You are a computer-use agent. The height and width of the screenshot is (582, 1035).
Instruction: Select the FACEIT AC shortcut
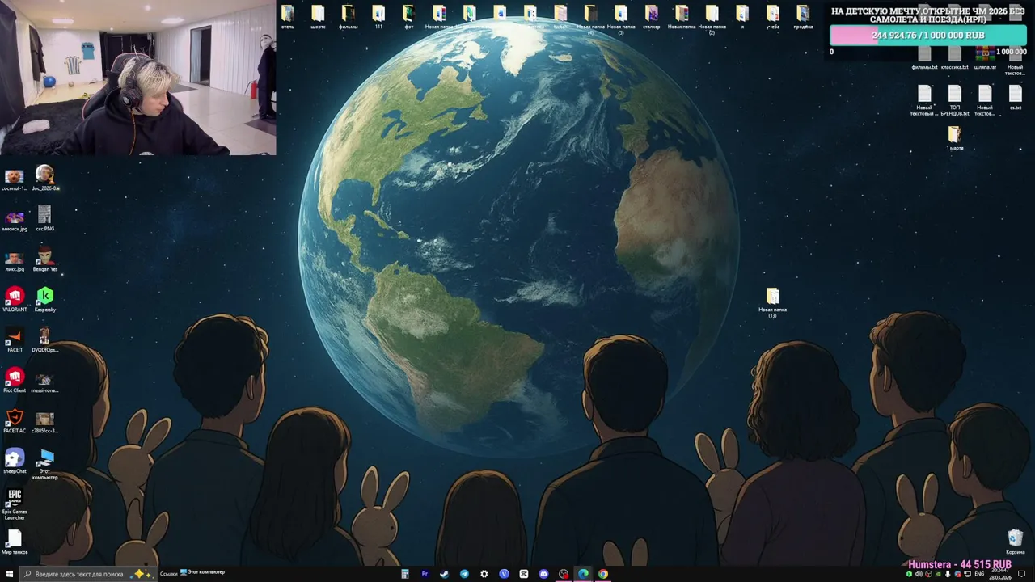pyautogui.click(x=15, y=421)
